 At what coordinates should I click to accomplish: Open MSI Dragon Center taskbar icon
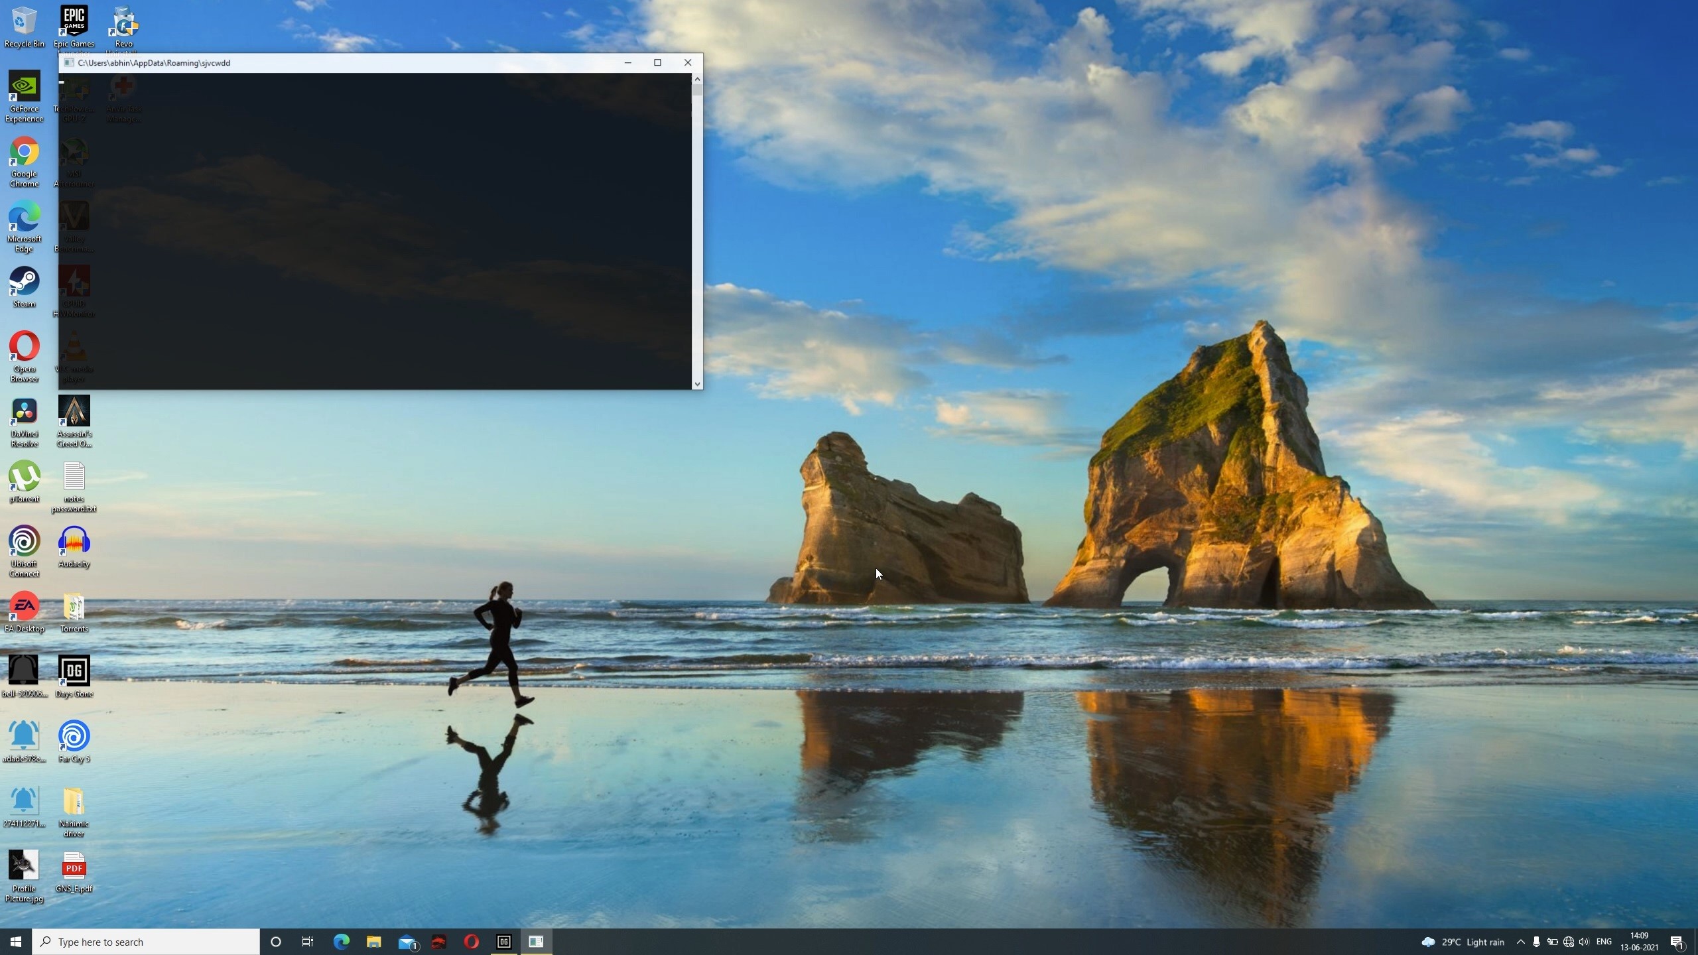click(x=439, y=942)
